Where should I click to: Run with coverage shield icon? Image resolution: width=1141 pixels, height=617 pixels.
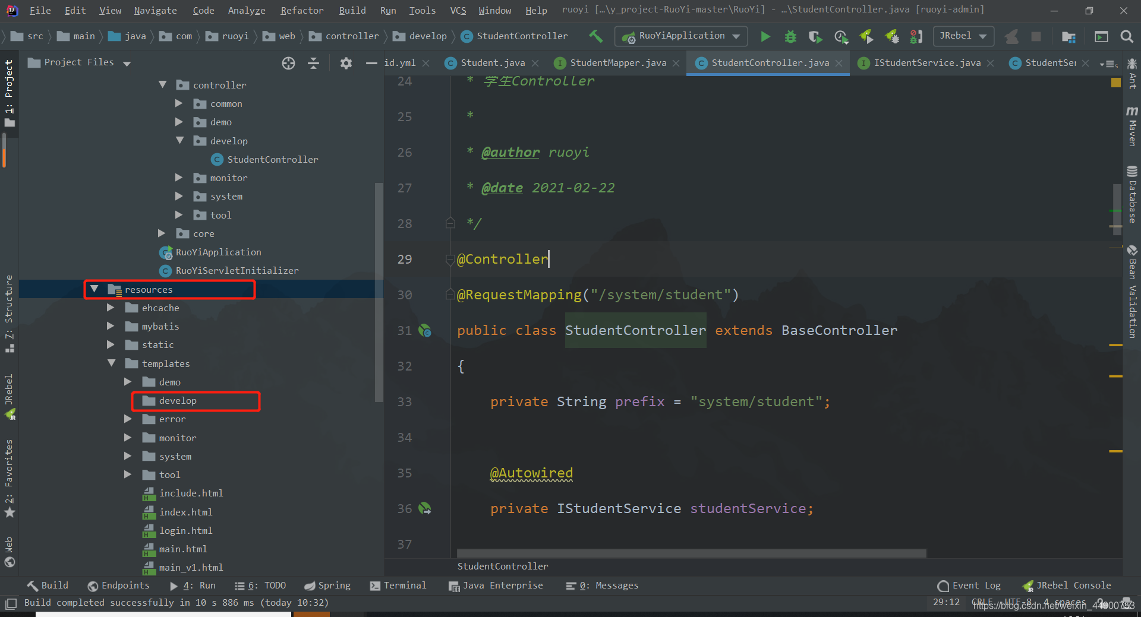(x=815, y=37)
